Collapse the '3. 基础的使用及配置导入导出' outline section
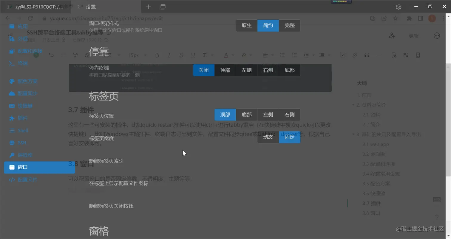This screenshot has height=239, width=451. click(x=353, y=134)
